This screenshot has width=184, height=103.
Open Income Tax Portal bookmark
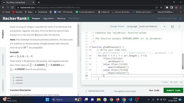(x=121, y=12)
